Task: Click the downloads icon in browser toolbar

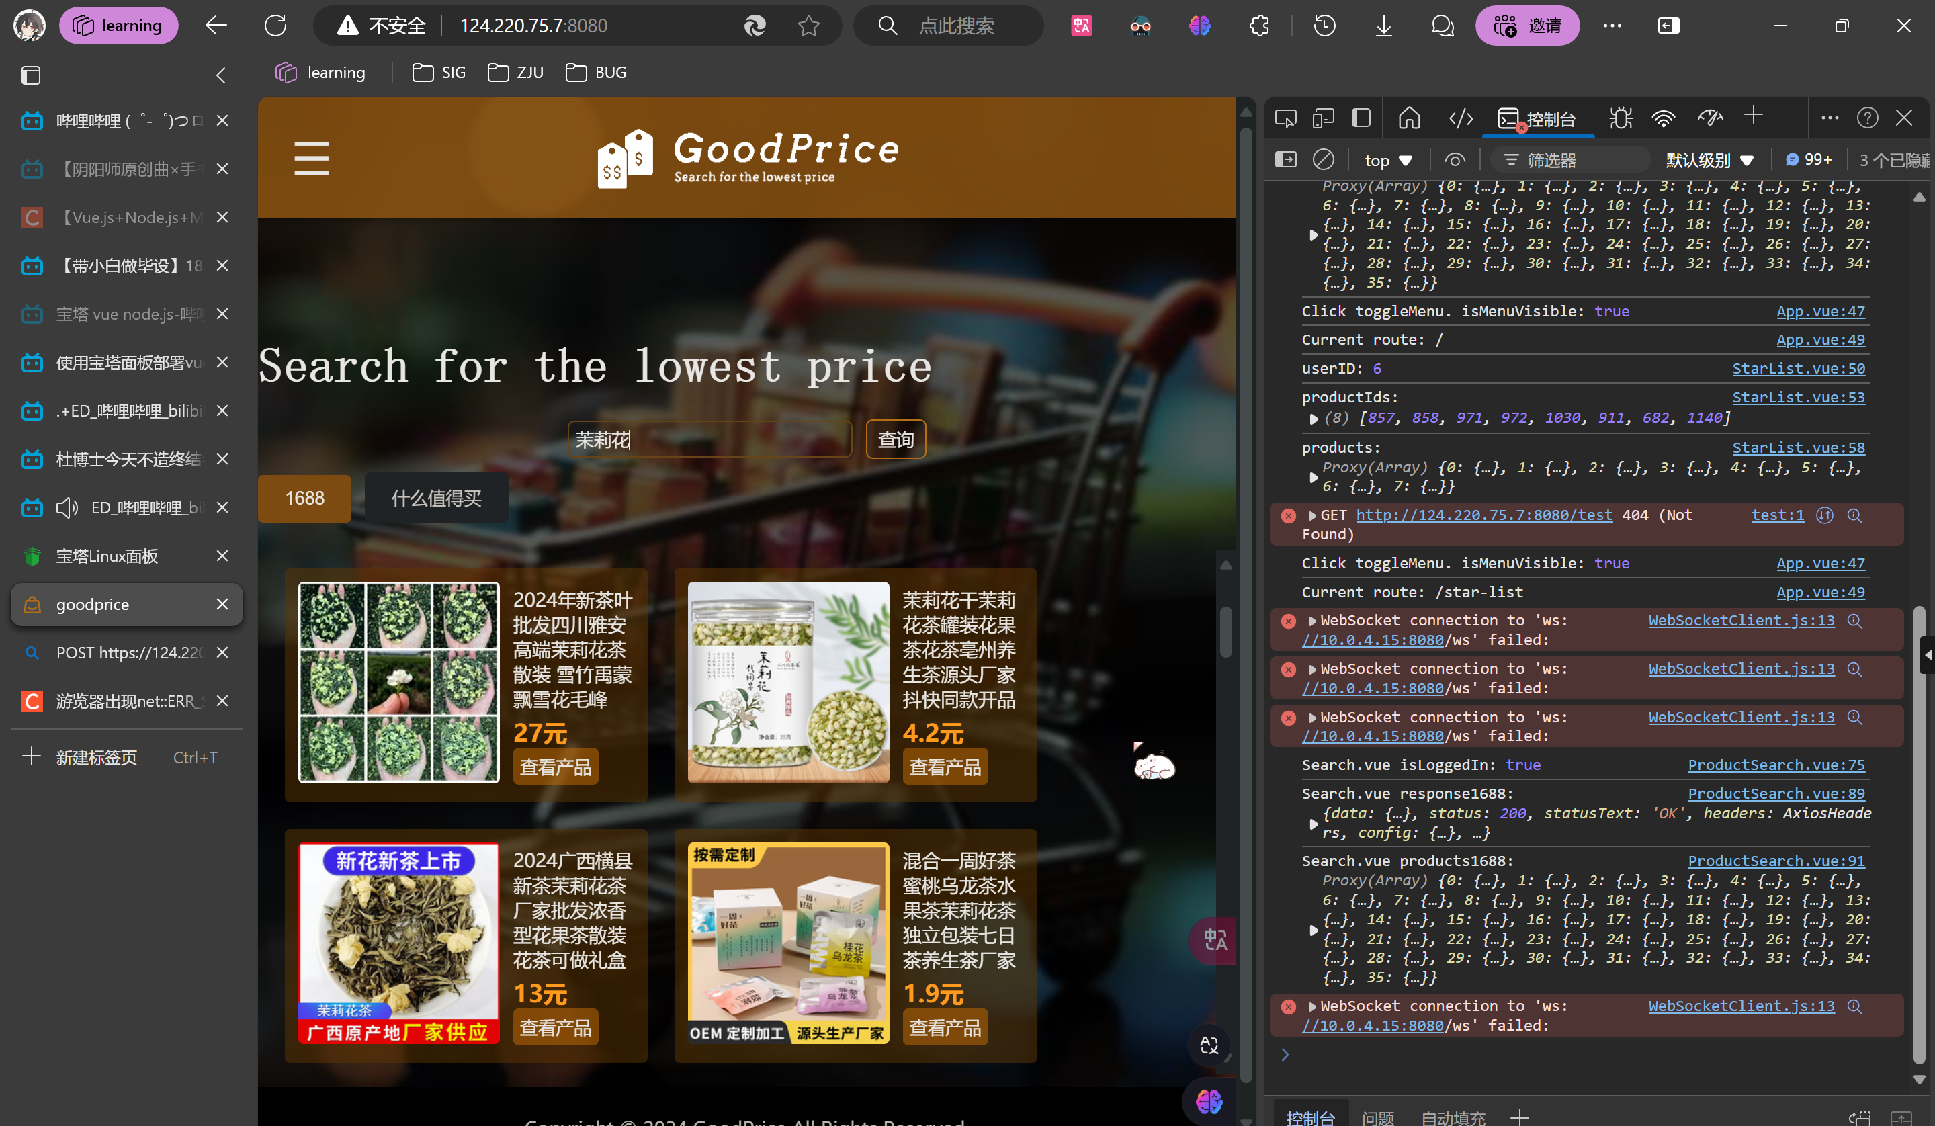Action: tap(1383, 26)
